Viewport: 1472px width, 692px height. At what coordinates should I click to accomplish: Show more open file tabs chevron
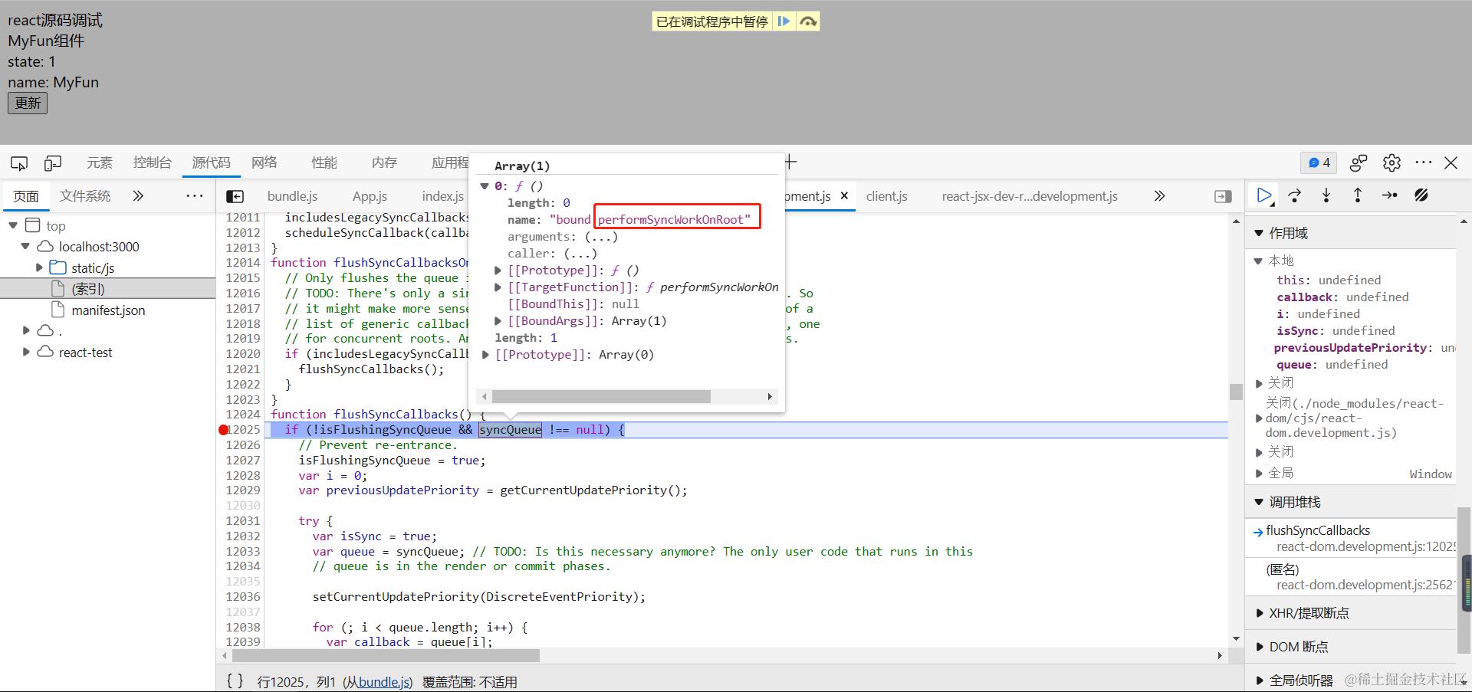pyautogui.click(x=1159, y=196)
